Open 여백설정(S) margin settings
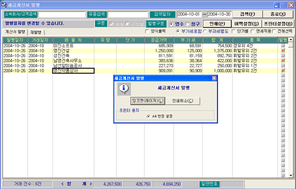This screenshot has height=189, width=296. tap(247, 24)
